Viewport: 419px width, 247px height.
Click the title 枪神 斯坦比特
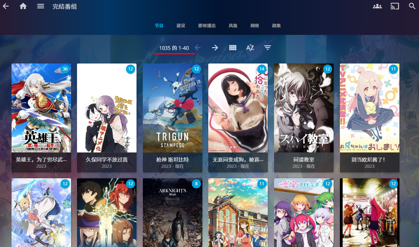pos(172,159)
